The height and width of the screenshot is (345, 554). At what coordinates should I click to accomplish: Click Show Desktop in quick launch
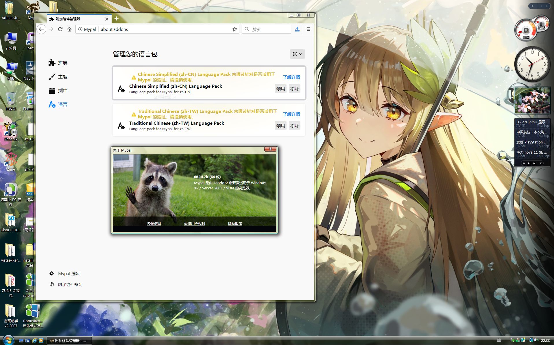click(x=21, y=341)
